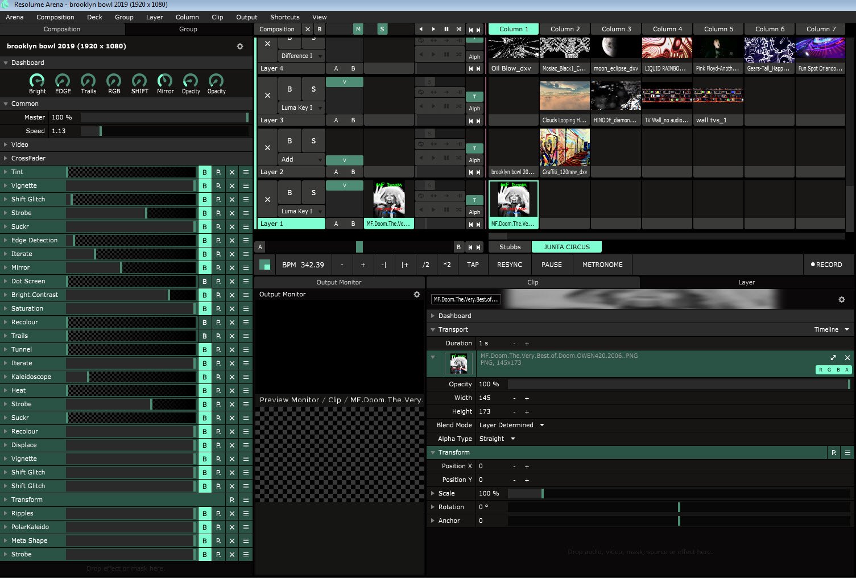Screen dimensions: 856x578
Task: Open the Vignette effect options menu icon
Action: 246,185
